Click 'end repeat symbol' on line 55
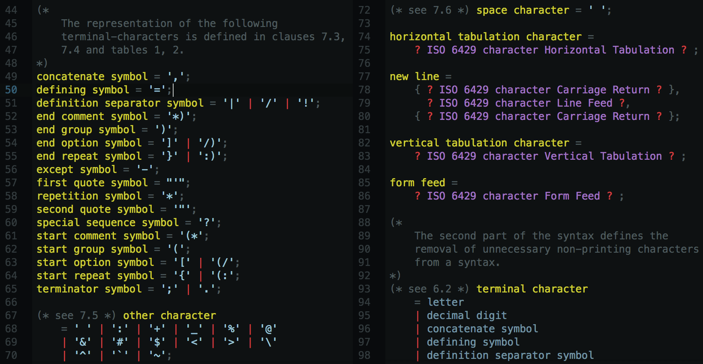Screen dimensions: 703x364 (89, 156)
